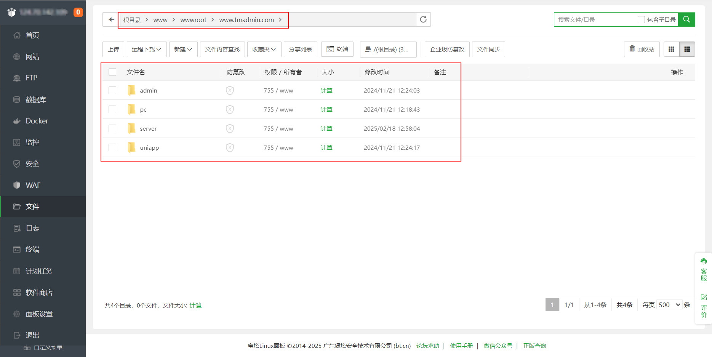
Task: Open the per-page count 500 dropdown
Action: pyautogui.click(x=669, y=305)
